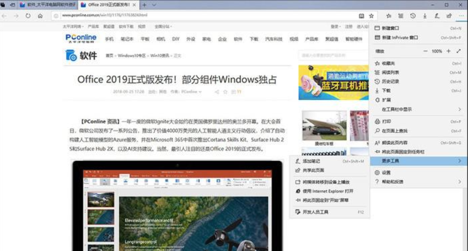Refresh the page with the reload icon
The height and width of the screenshot is (251, 468).
[28, 16]
